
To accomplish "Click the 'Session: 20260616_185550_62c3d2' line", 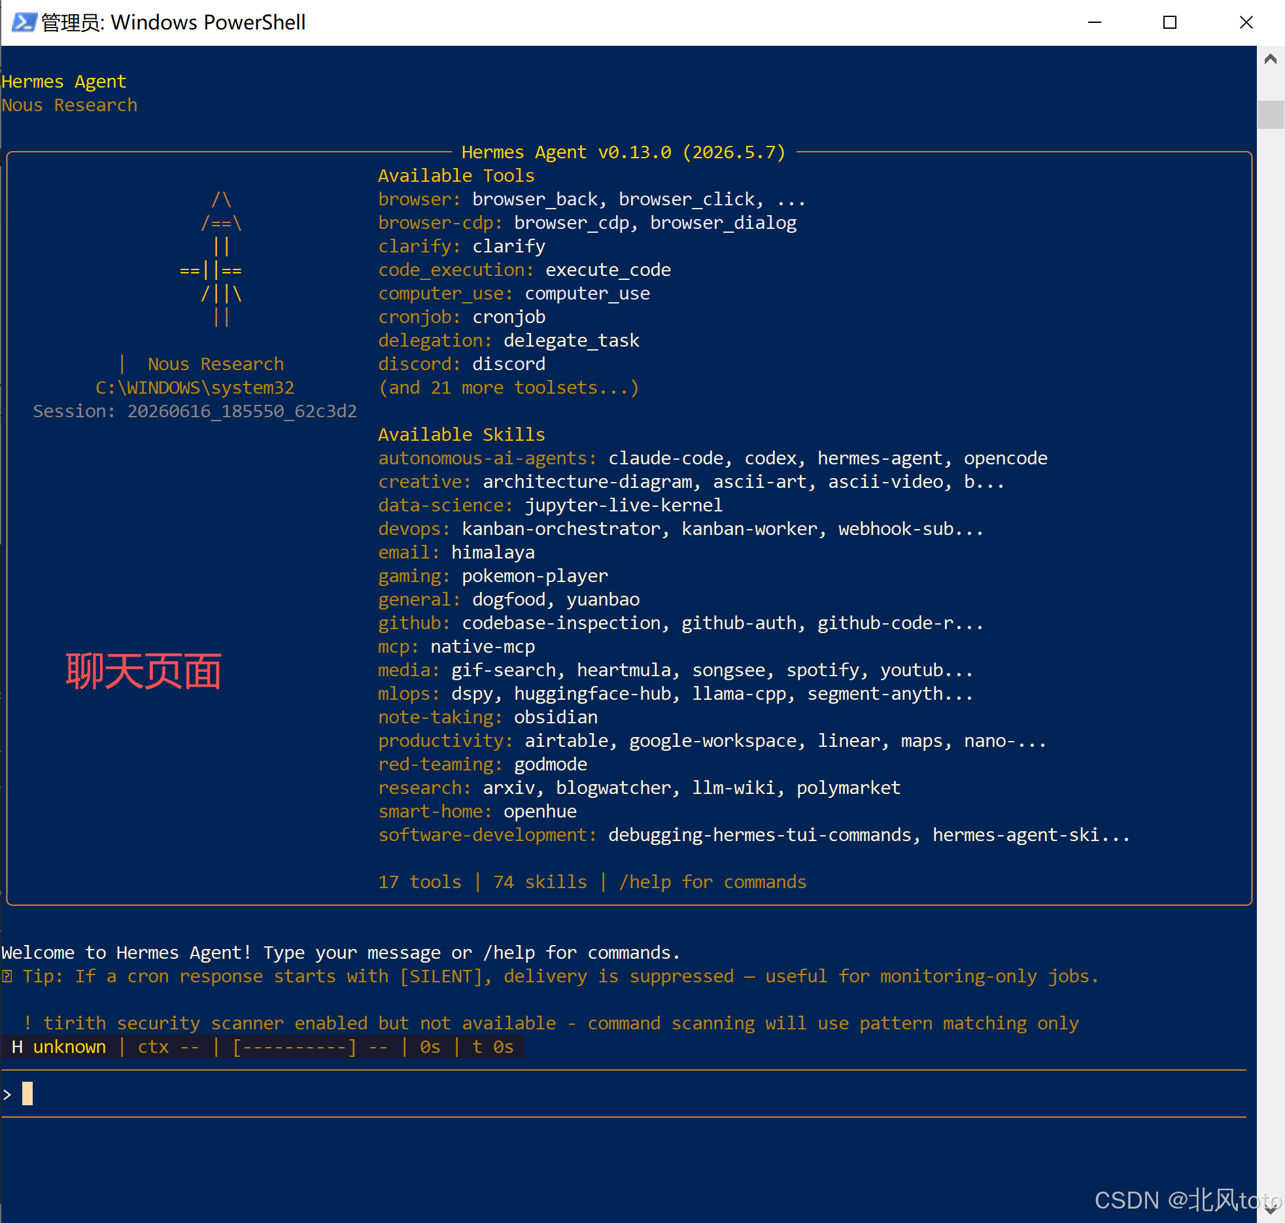I will 195,411.
